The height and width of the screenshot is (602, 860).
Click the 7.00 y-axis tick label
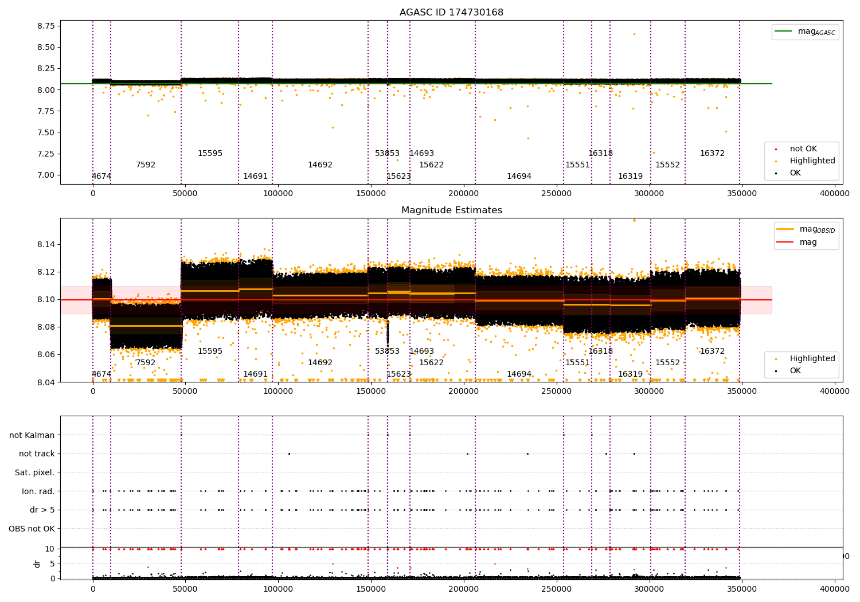(46, 175)
